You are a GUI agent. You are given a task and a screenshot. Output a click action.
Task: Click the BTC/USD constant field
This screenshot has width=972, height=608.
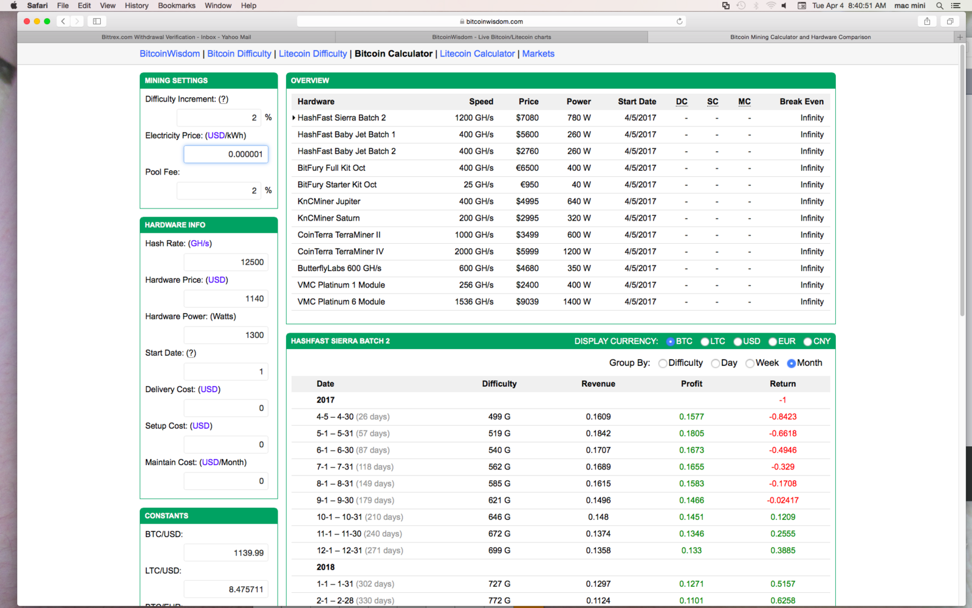(226, 553)
